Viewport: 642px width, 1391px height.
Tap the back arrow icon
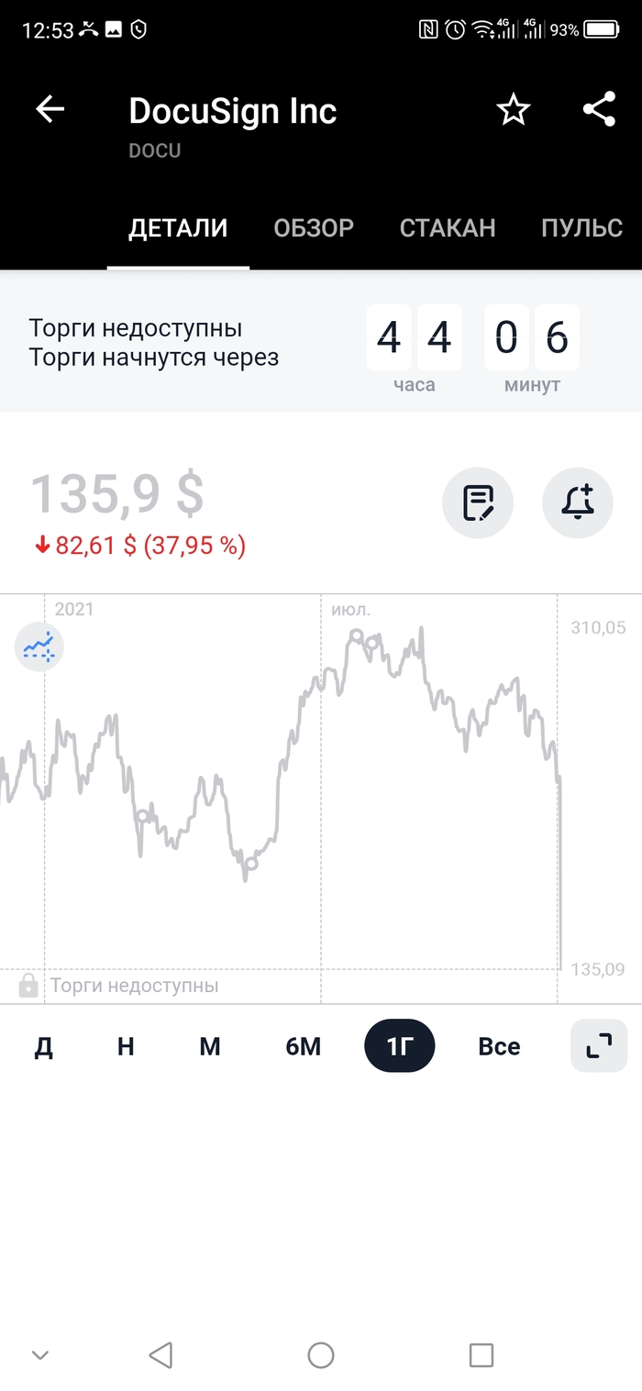(50, 110)
